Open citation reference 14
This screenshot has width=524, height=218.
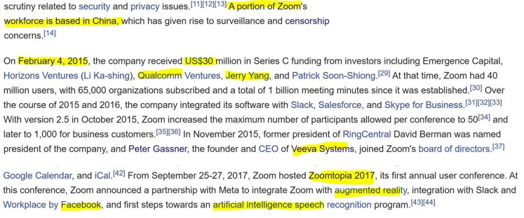[x=50, y=34]
